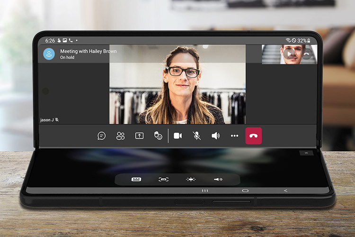Tap the share content icon

[139, 136]
